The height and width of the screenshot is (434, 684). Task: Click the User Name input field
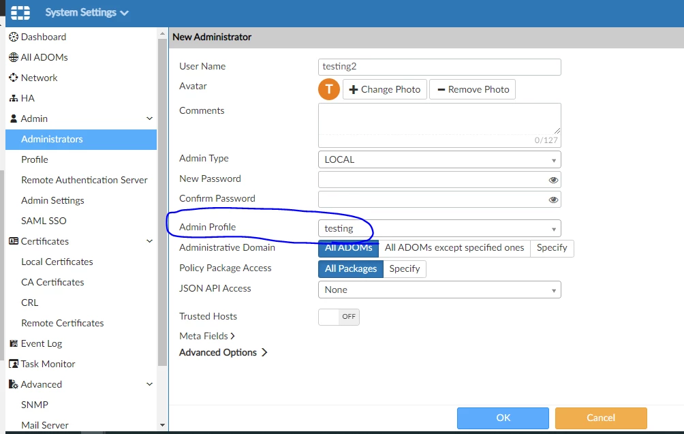(439, 67)
